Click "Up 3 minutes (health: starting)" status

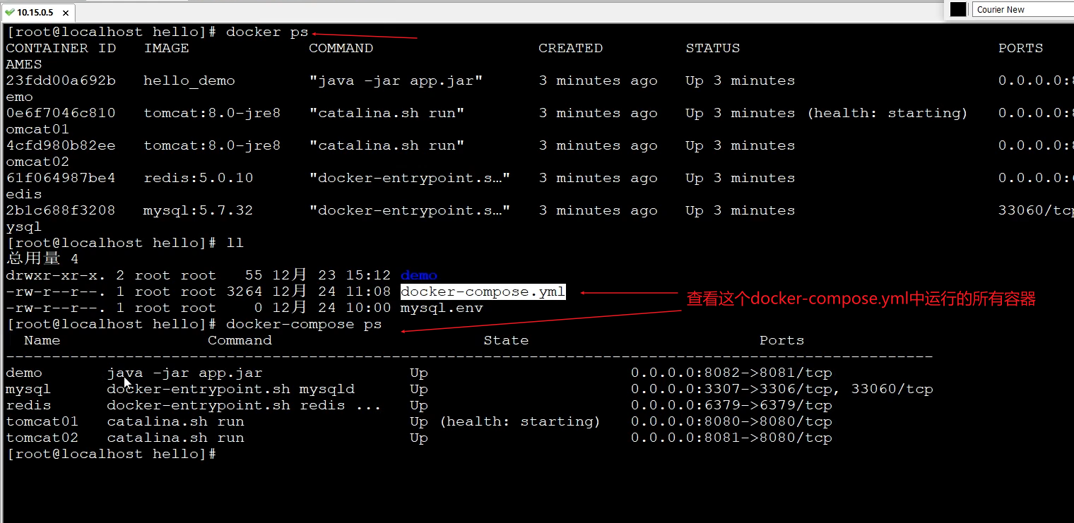[827, 113]
